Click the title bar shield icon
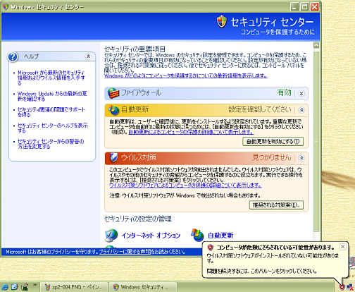355x292 pixels. 6,6
